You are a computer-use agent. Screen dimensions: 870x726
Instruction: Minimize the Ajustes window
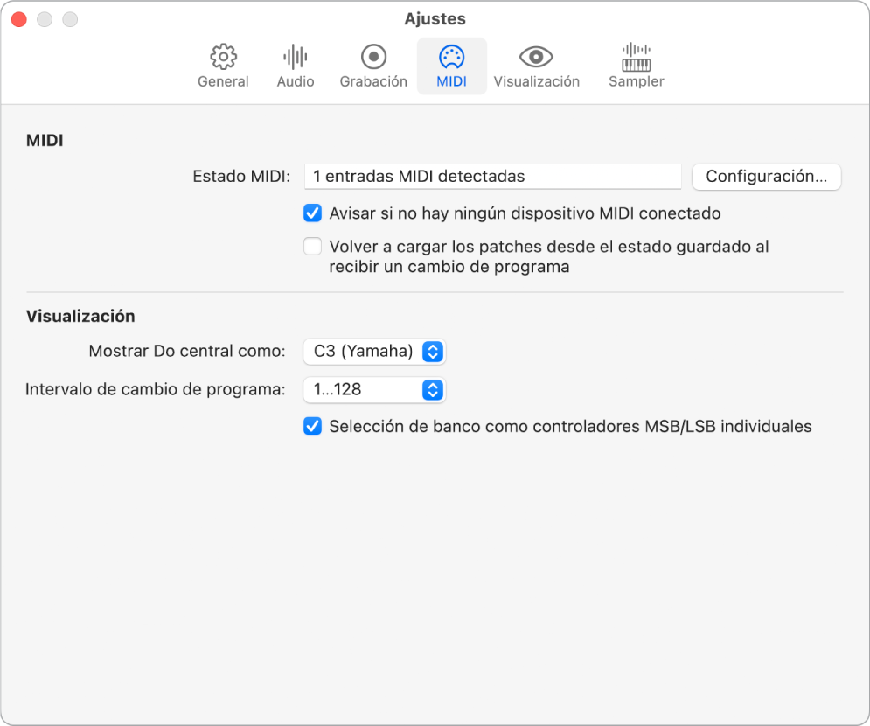pos(45,19)
